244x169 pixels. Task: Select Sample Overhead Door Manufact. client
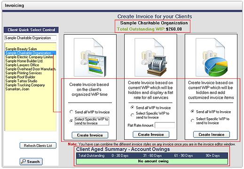click(x=31, y=69)
